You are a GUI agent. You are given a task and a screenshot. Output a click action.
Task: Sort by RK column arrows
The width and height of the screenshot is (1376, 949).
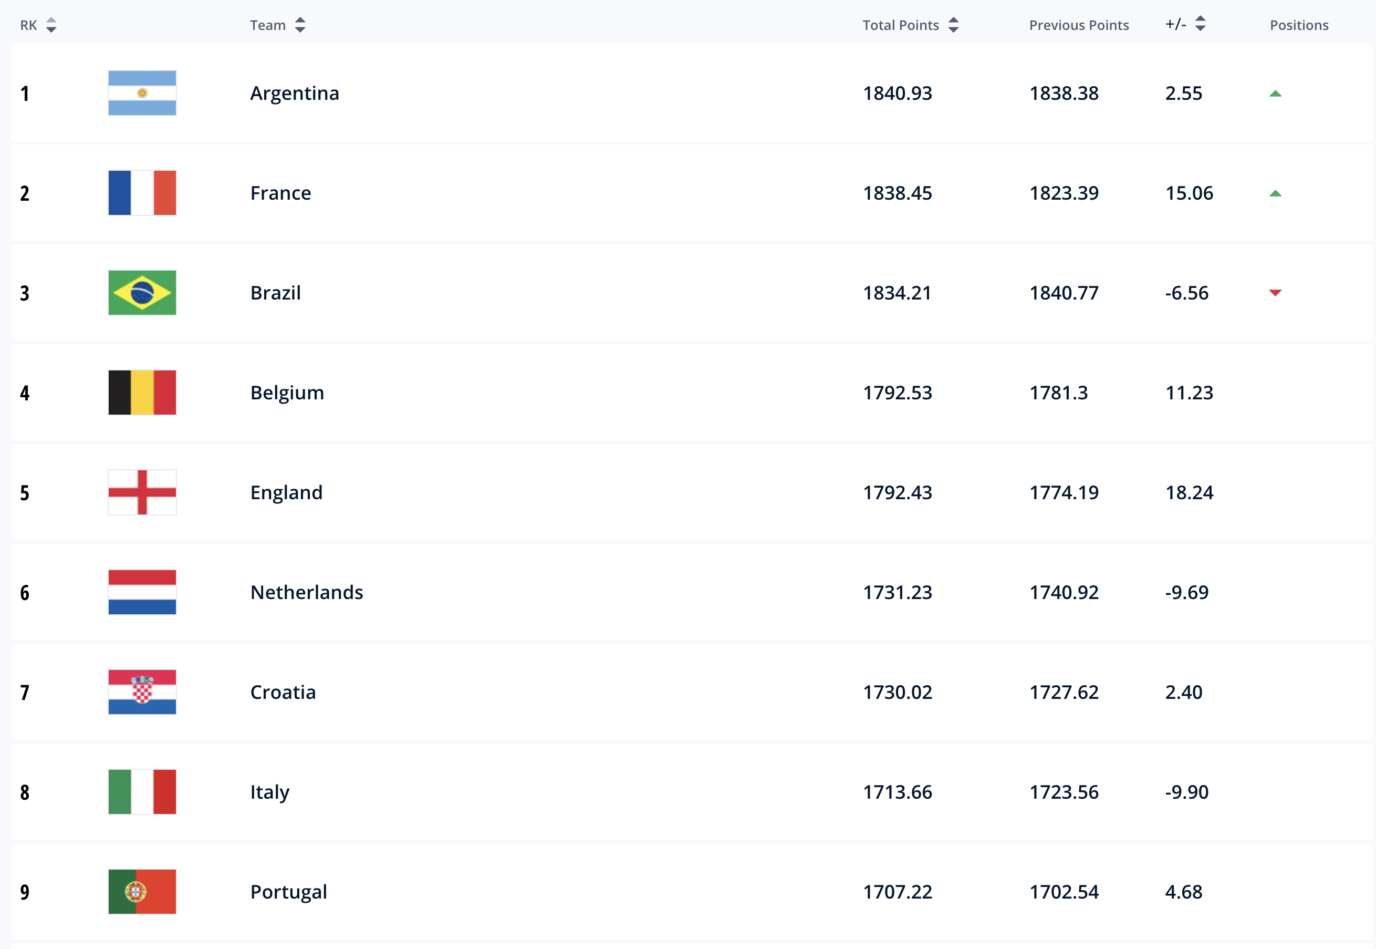tap(51, 25)
